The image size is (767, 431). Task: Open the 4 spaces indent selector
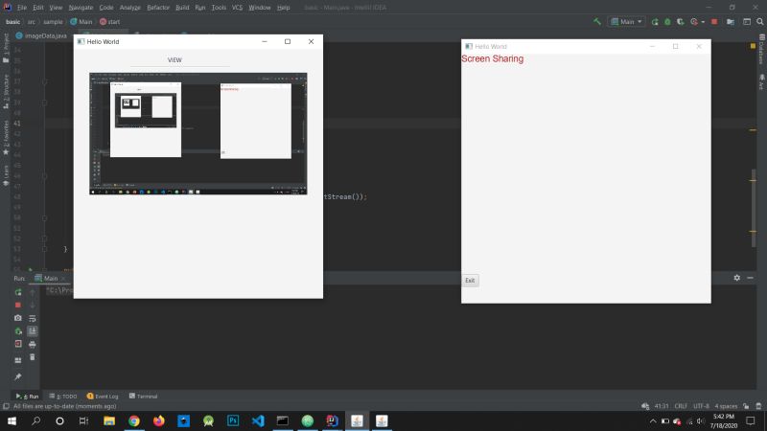coord(726,406)
